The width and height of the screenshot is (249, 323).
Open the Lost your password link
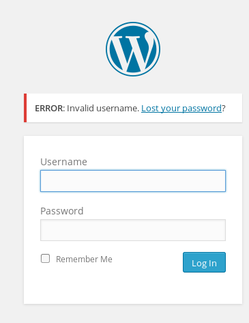[x=181, y=109]
